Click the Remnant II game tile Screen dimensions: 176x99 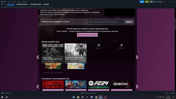point(122,84)
